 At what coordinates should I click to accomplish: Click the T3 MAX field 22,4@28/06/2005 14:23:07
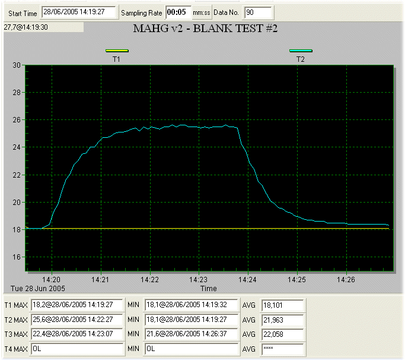(x=76, y=334)
